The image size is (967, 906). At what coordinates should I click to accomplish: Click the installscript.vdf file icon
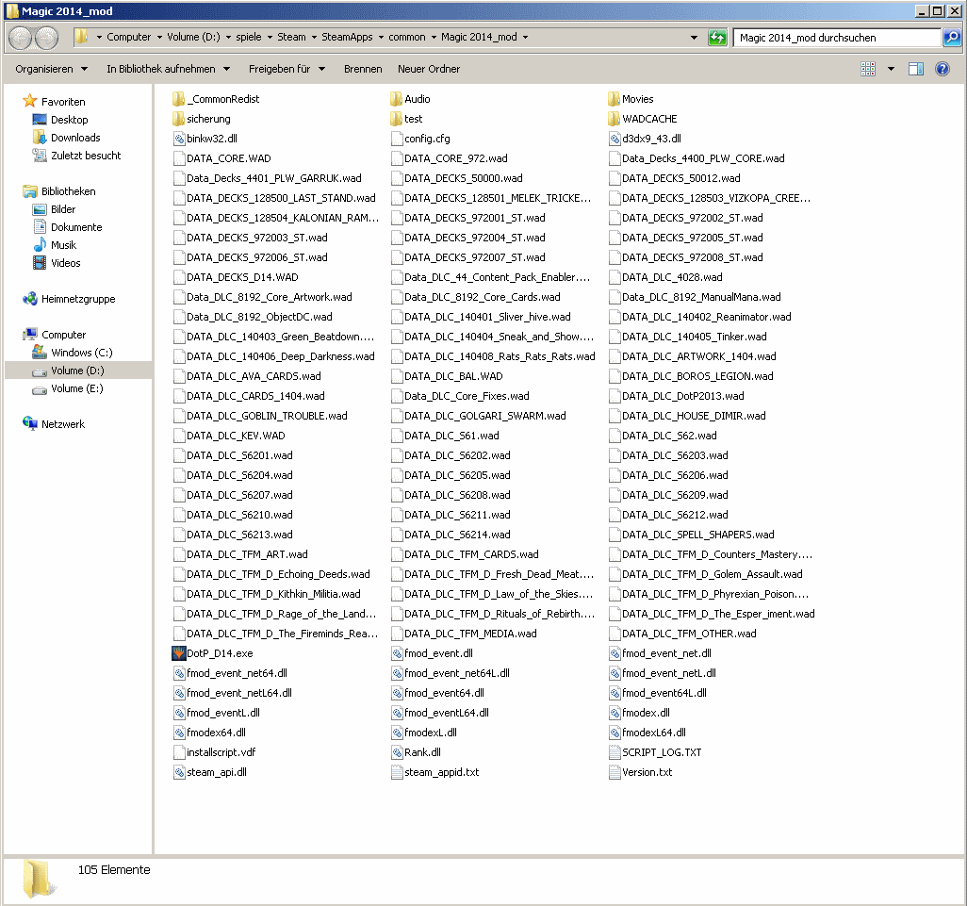tap(179, 752)
